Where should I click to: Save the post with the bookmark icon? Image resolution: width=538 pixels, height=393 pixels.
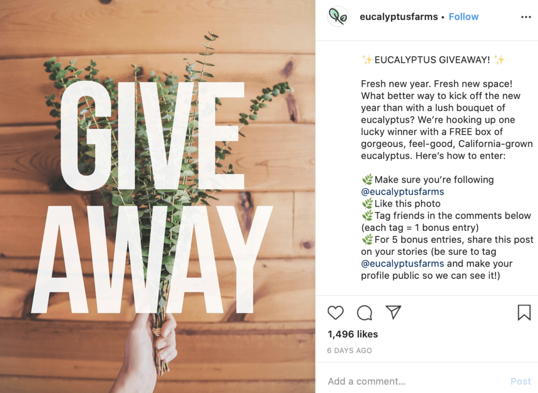524,313
